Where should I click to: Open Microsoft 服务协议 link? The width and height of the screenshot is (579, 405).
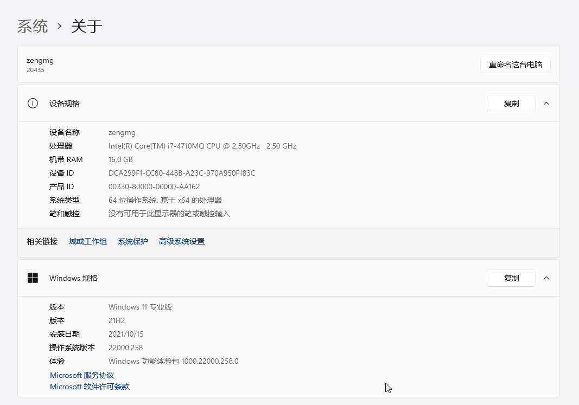click(x=82, y=375)
